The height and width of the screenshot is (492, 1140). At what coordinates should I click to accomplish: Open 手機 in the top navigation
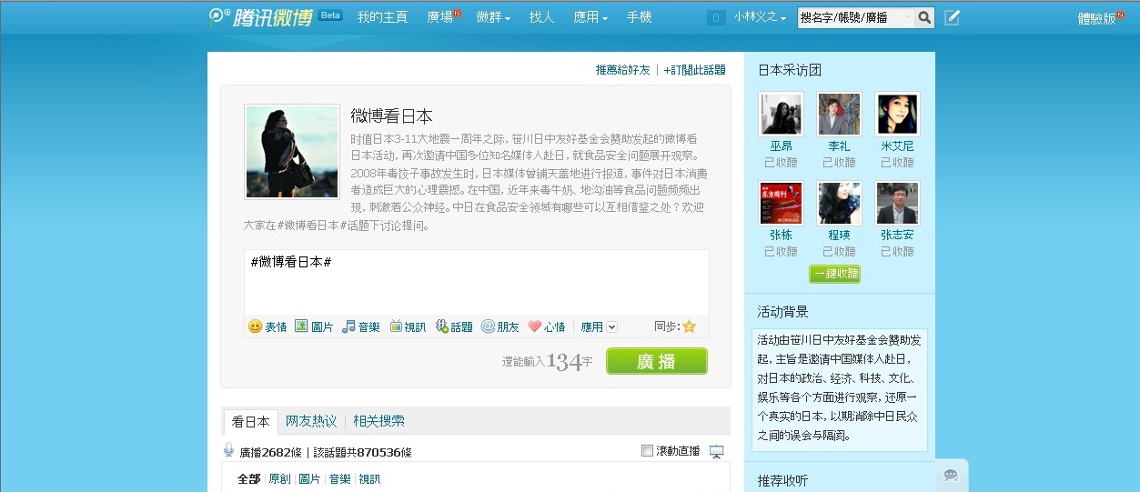coord(639,17)
